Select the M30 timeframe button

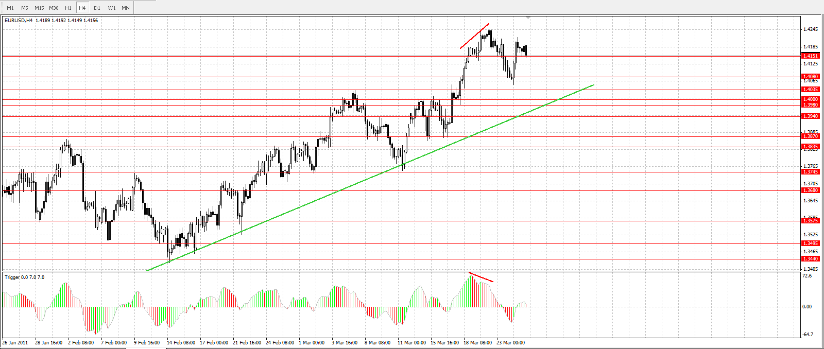point(54,8)
